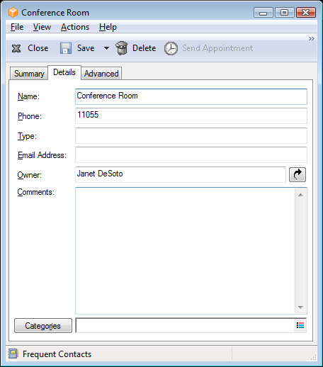This screenshot has height=367, width=323.
Task: Click the orange cube title bar icon
Action: [x=13, y=13]
